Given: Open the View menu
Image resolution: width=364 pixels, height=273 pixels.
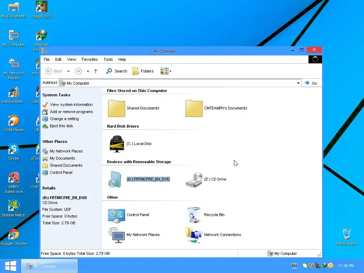Looking at the screenshot, I should pos(71,59).
